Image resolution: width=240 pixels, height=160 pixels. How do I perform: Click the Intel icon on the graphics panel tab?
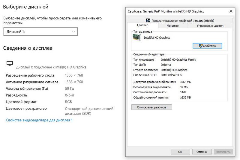pyautogui.click(x=148, y=21)
